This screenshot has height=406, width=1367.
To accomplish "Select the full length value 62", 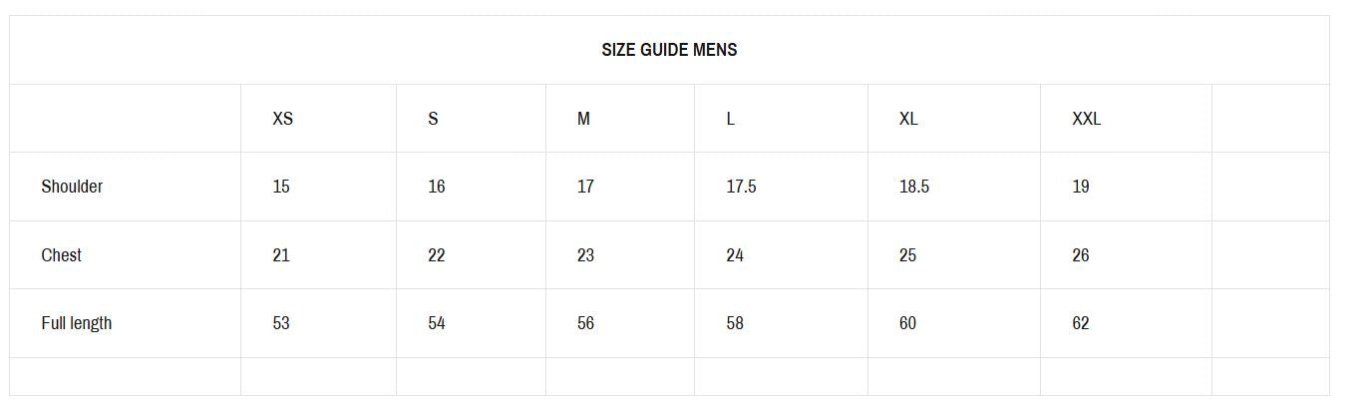I will pyautogui.click(x=1080, y=323).
